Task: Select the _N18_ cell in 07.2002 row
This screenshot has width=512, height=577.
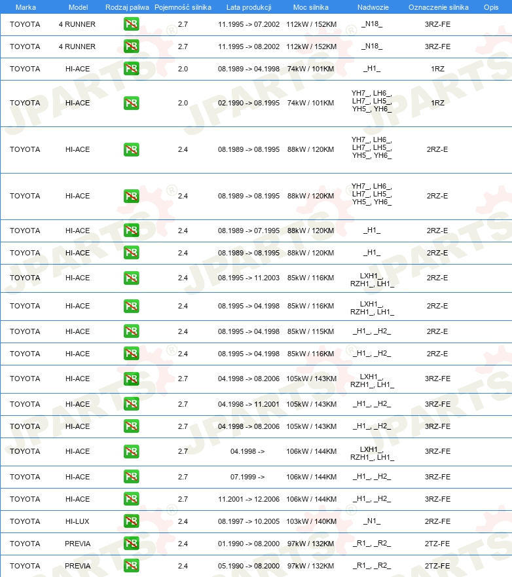Action: pyautogui.click(x=372, y=24)
